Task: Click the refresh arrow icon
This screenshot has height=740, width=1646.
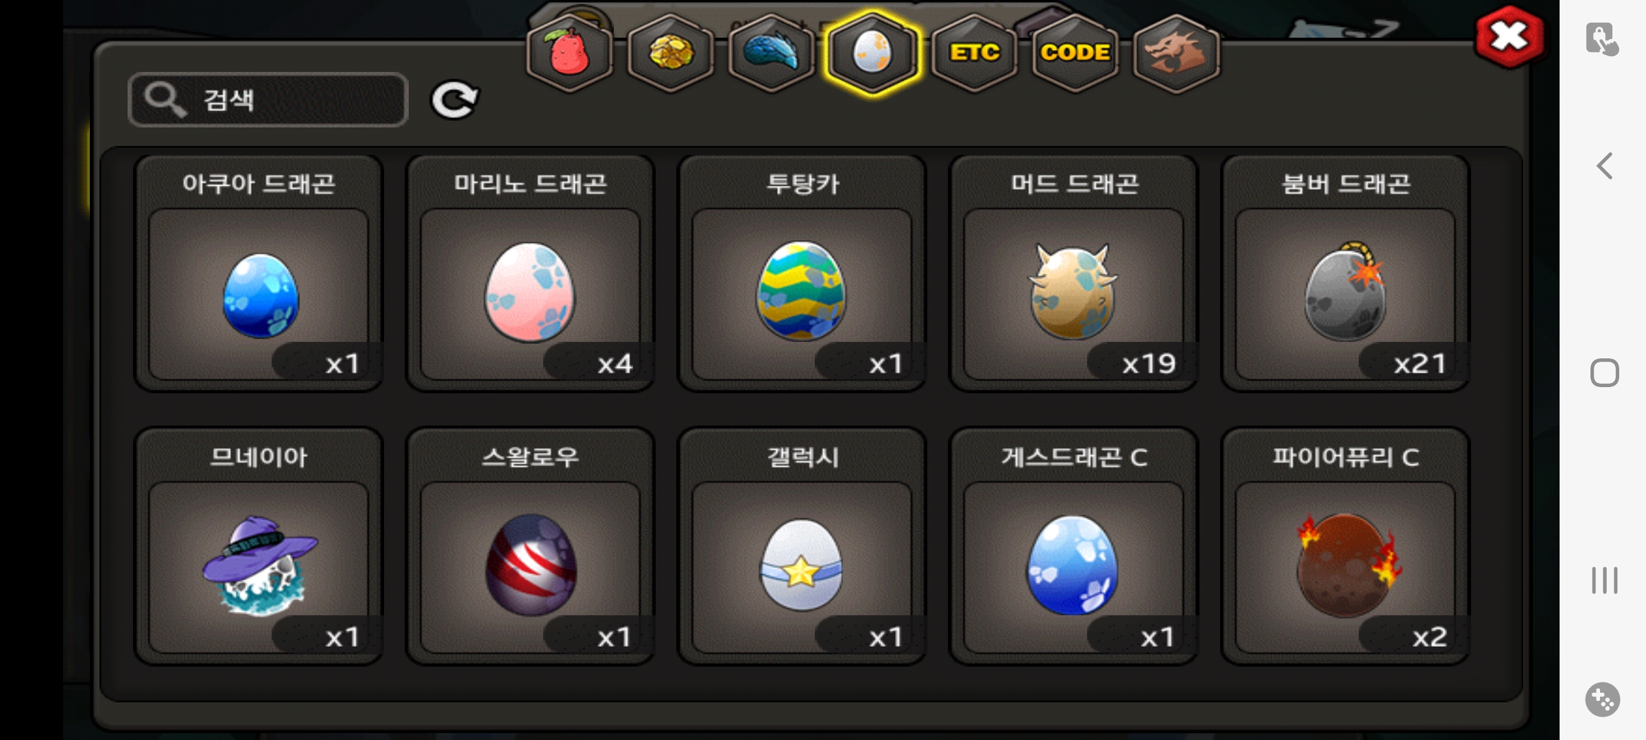Action: [454, 101]
